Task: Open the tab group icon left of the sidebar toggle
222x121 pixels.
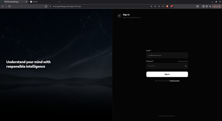Action: point(197,6)
